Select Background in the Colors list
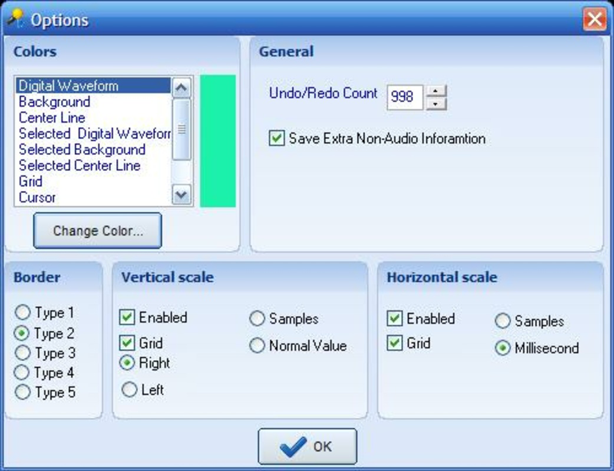The width and height of the screenshot is (614, 471). (54, 102)
